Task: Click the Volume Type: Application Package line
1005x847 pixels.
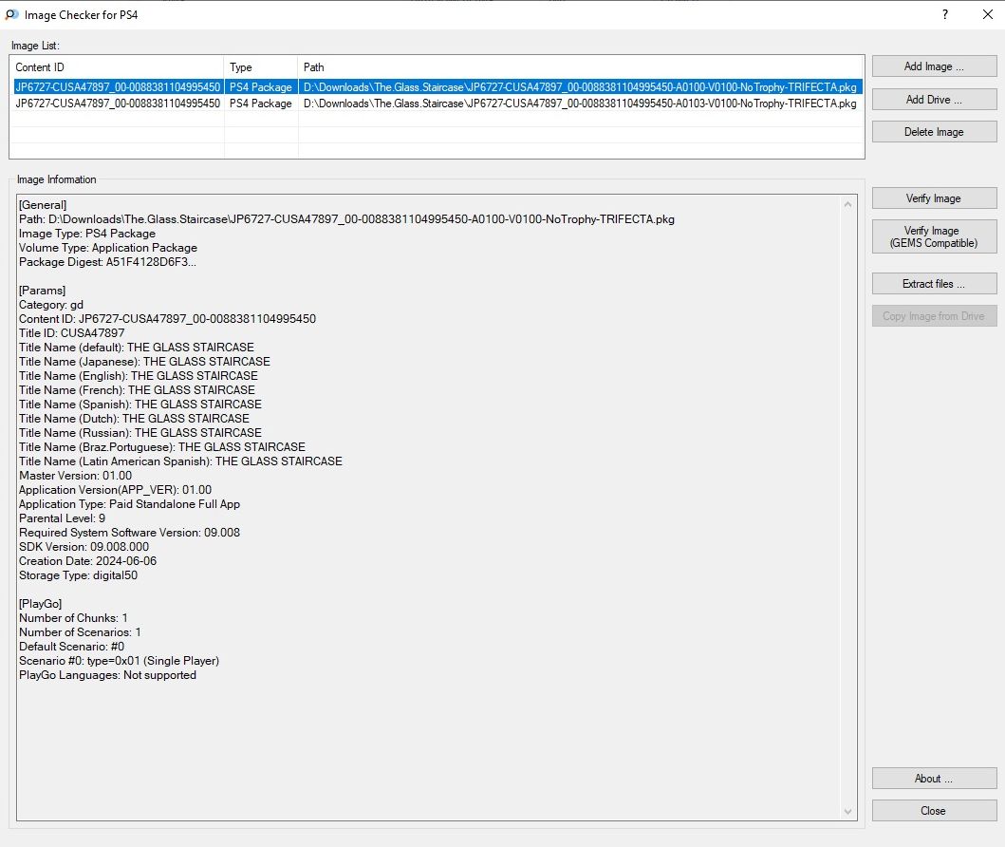Action: (x=107, y=248)
